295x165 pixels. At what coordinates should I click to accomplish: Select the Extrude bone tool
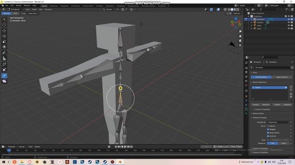4,76
